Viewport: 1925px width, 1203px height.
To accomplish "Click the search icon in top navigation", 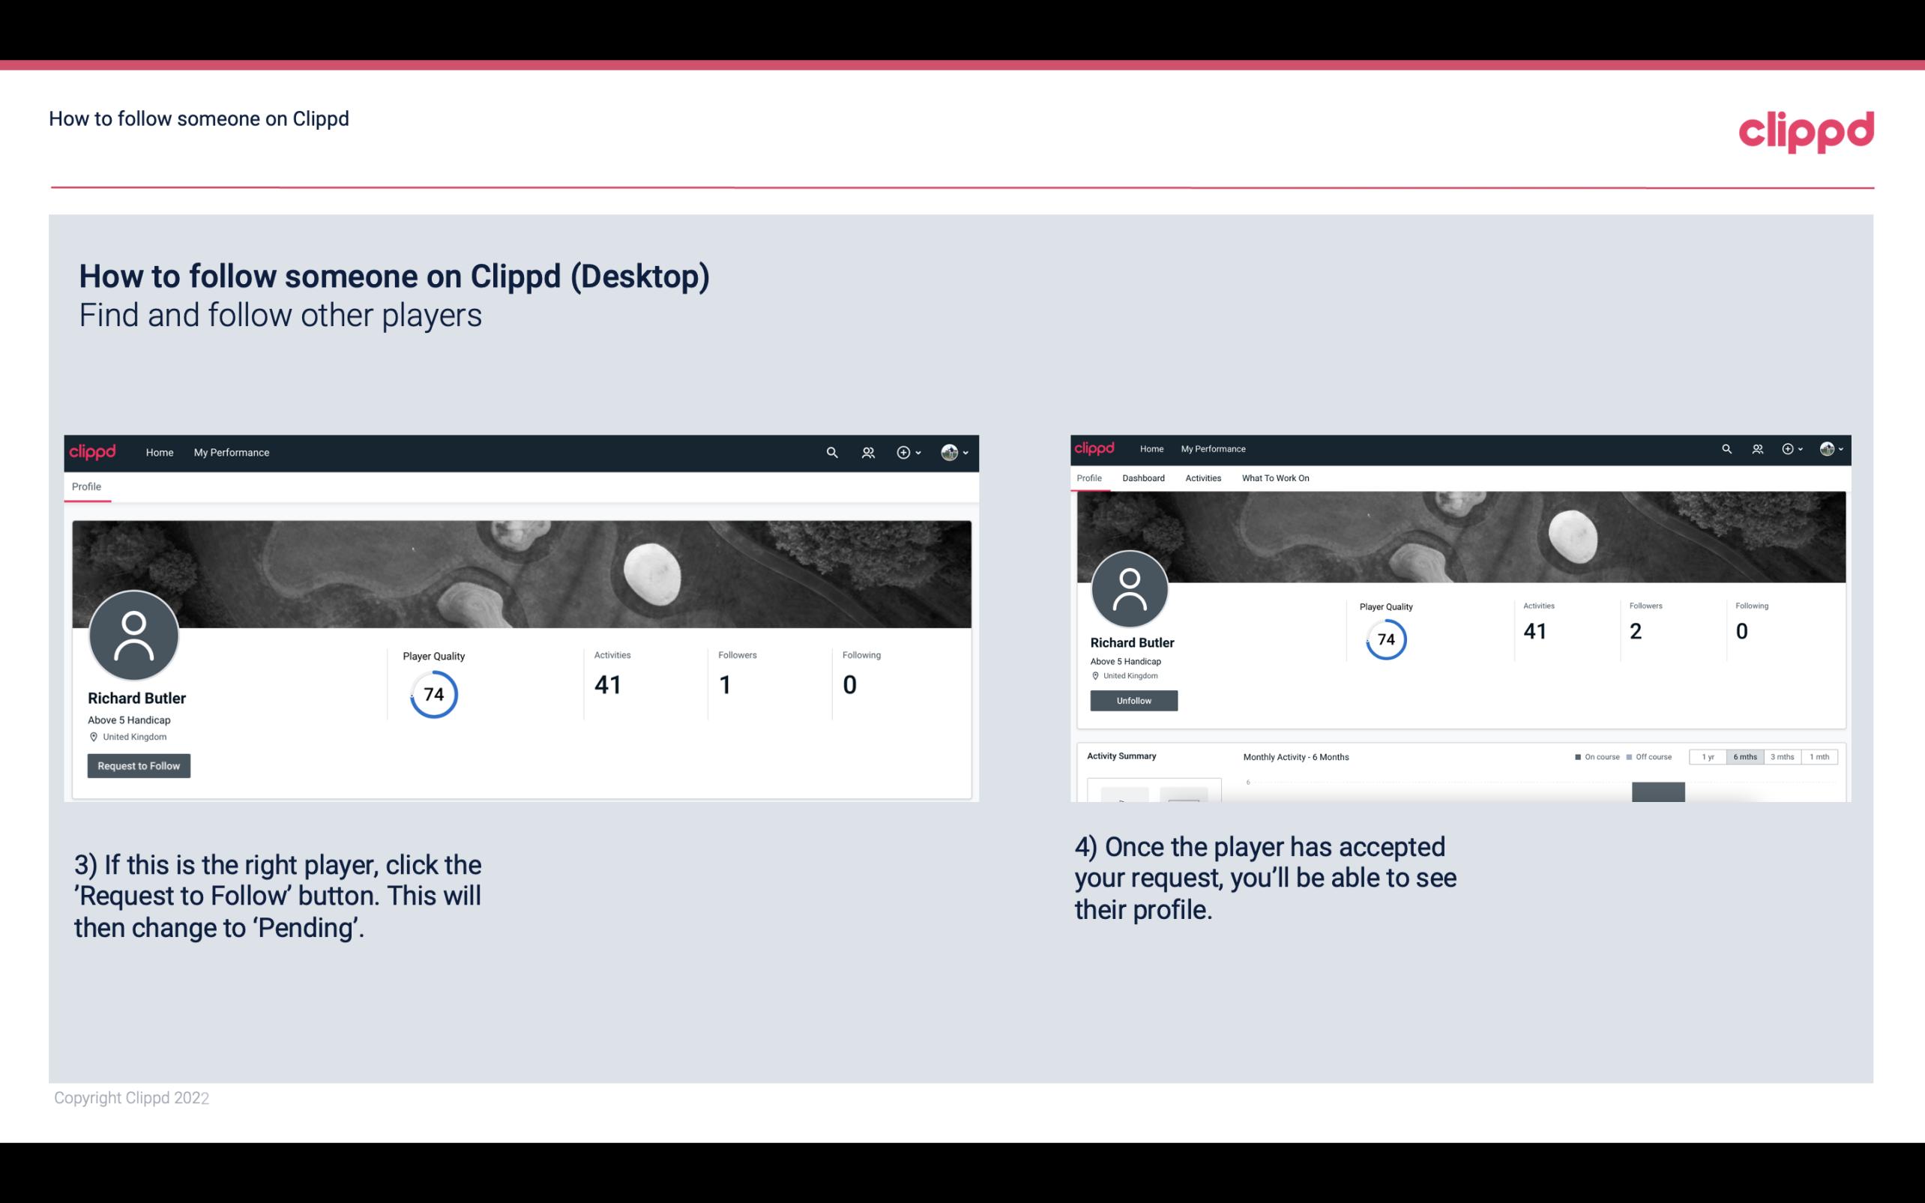I will coord(829,452).
